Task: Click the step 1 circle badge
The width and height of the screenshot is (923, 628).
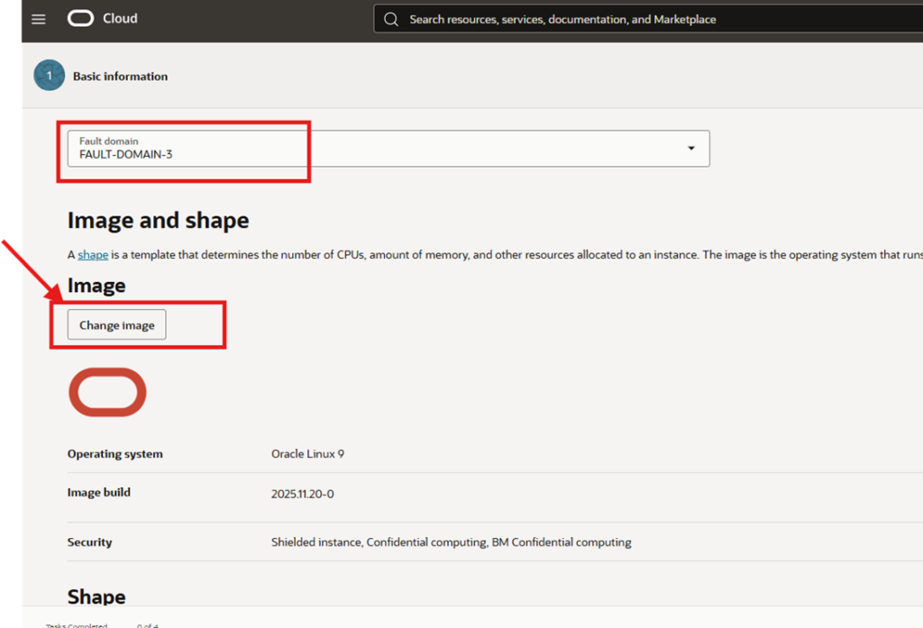Action: coord(49,76)
